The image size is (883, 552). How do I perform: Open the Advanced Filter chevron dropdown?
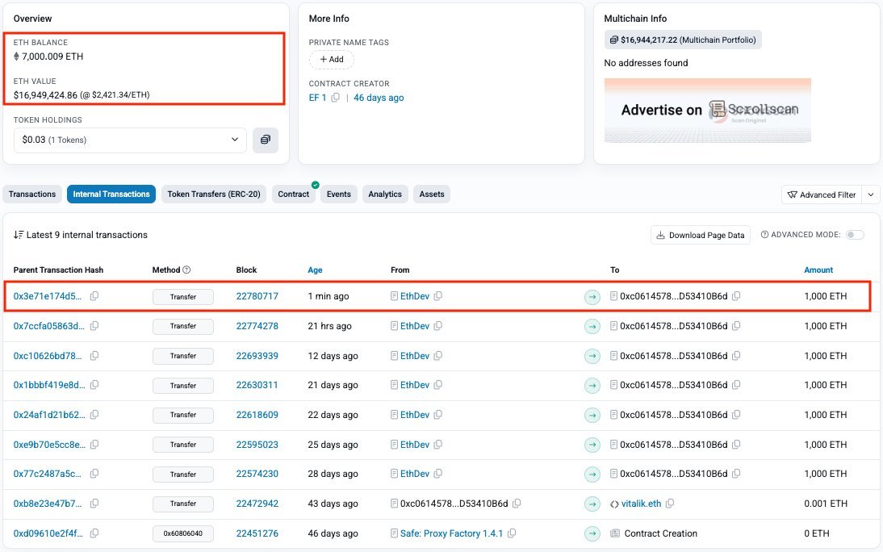871,194
